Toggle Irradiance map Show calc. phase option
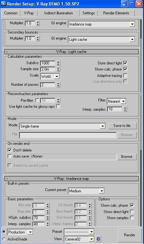144x244 pixels. pos(132,205)
